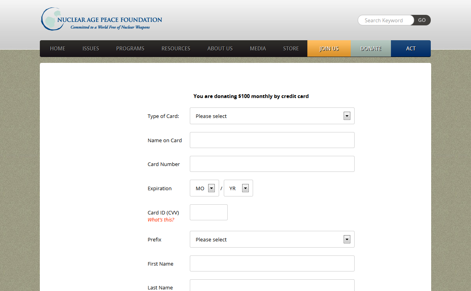The height and width of the screenshot is (291, 471).
Task: Expand the Prefix dropdown
Action: [272, 239]
